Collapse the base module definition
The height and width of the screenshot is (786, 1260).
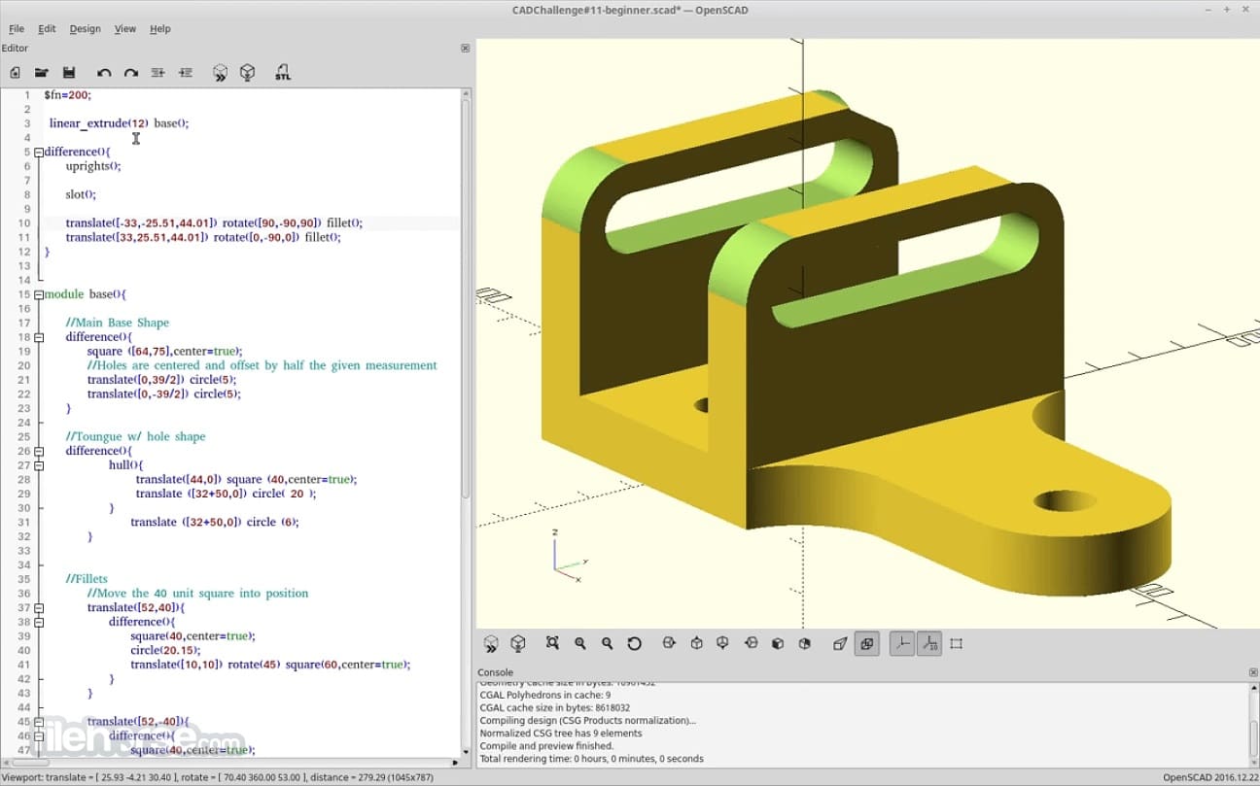(x=39, y=293)
